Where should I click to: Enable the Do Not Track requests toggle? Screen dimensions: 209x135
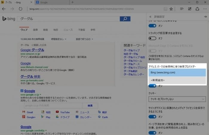[x=152, y=38]
